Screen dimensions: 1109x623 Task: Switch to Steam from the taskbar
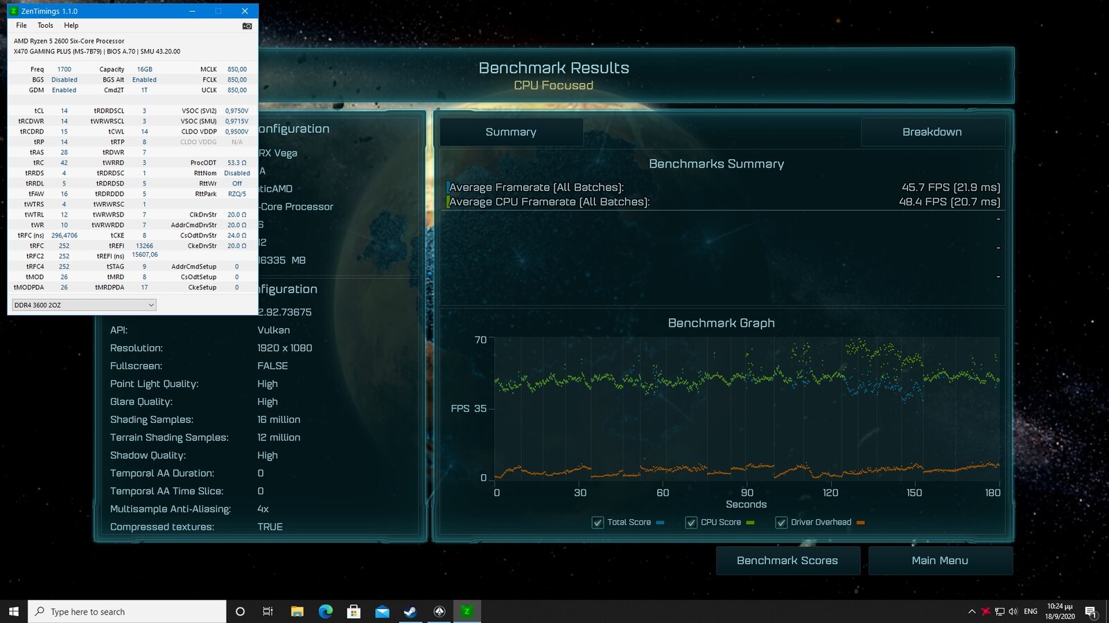pyautogui.click(x=410, y=611)
